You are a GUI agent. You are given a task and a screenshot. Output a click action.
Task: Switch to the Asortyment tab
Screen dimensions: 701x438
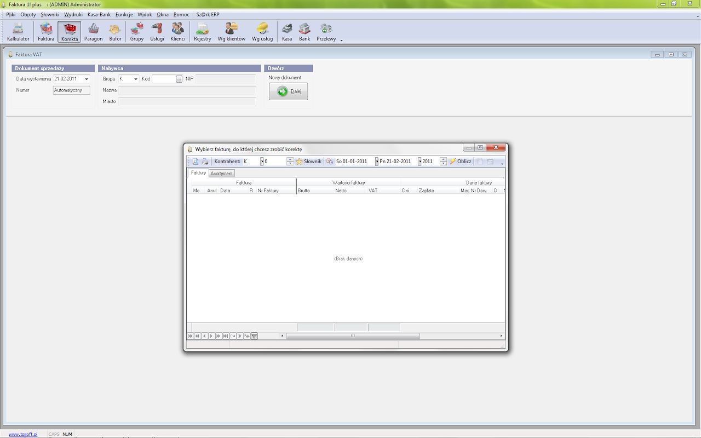coord(222,174)
